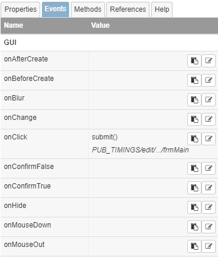The image size is (218, 257).
Task: Click the PUB_TIMINGS/edit/.../frmMain reference
Action: pos(140,150)
